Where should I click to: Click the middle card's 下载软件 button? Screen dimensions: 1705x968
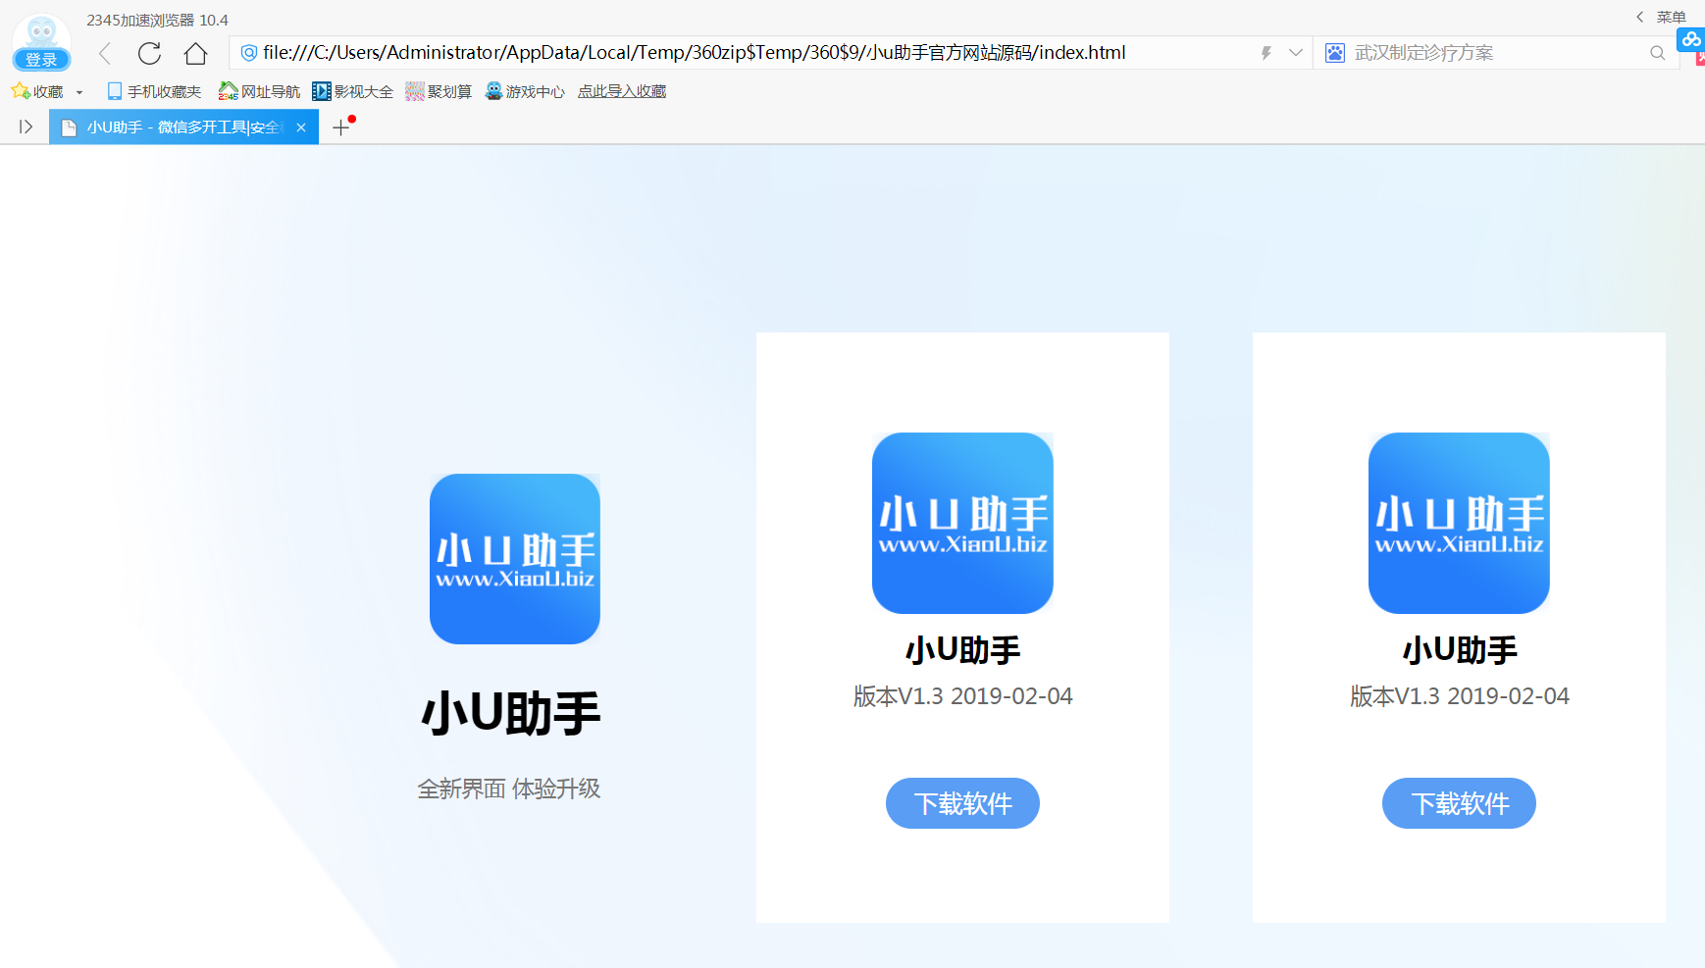[x=962, y=803]
